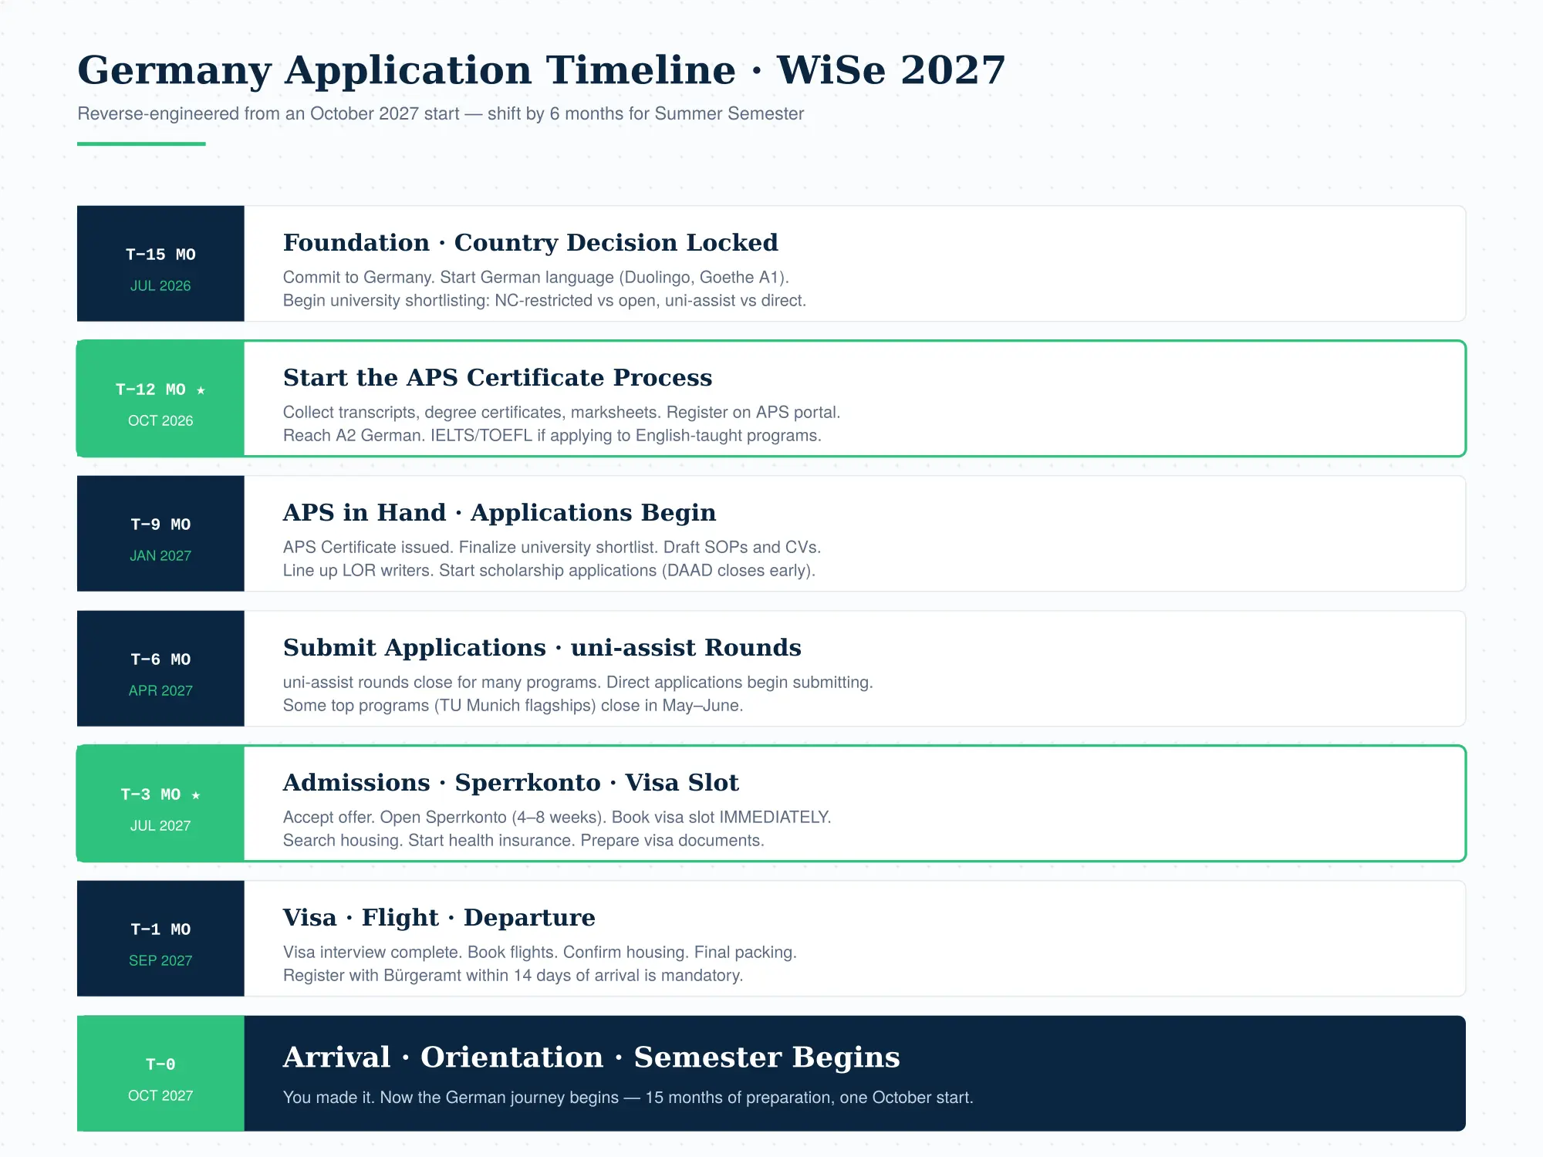
Task: Click heading 'Foundation · Country Decision Locked'
Action: pos(531,243)
